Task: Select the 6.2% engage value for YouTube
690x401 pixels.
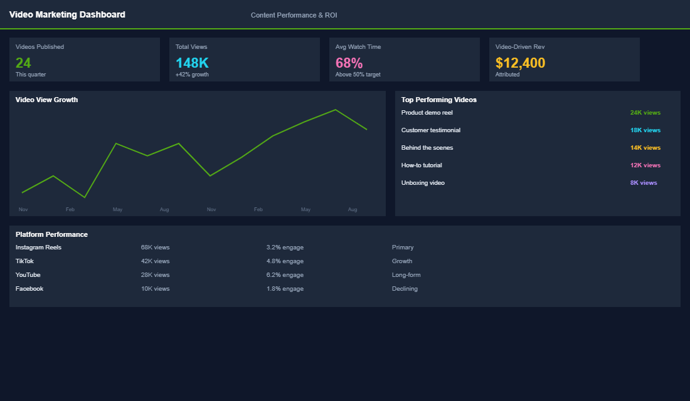Action: pos(285,274)
